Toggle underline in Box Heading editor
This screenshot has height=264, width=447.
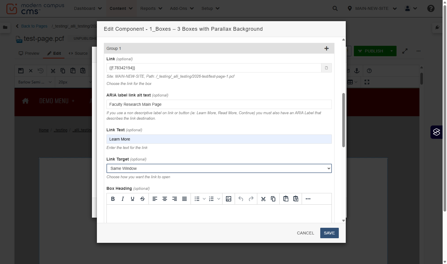(x=133, y=199)
